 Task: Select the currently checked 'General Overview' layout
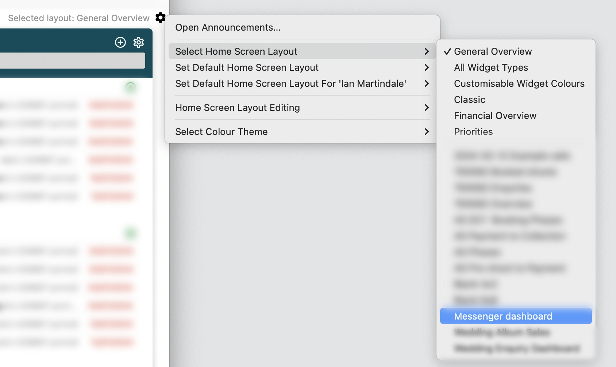(x=493, y=51)
